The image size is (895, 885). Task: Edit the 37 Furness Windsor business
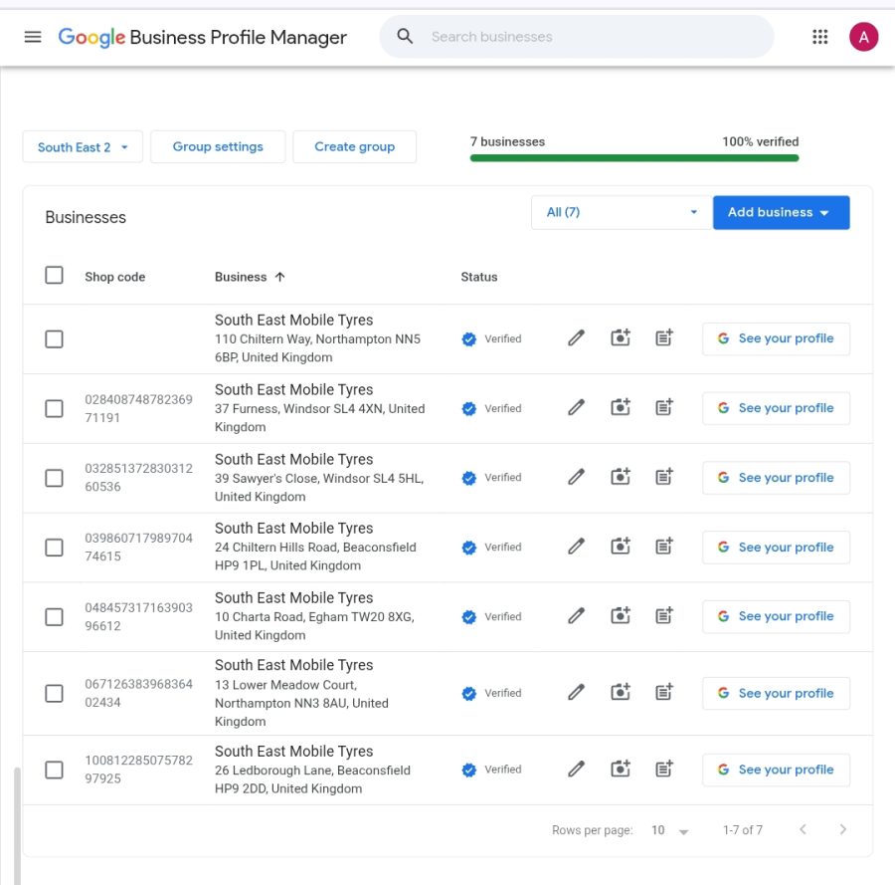[576, 407]
